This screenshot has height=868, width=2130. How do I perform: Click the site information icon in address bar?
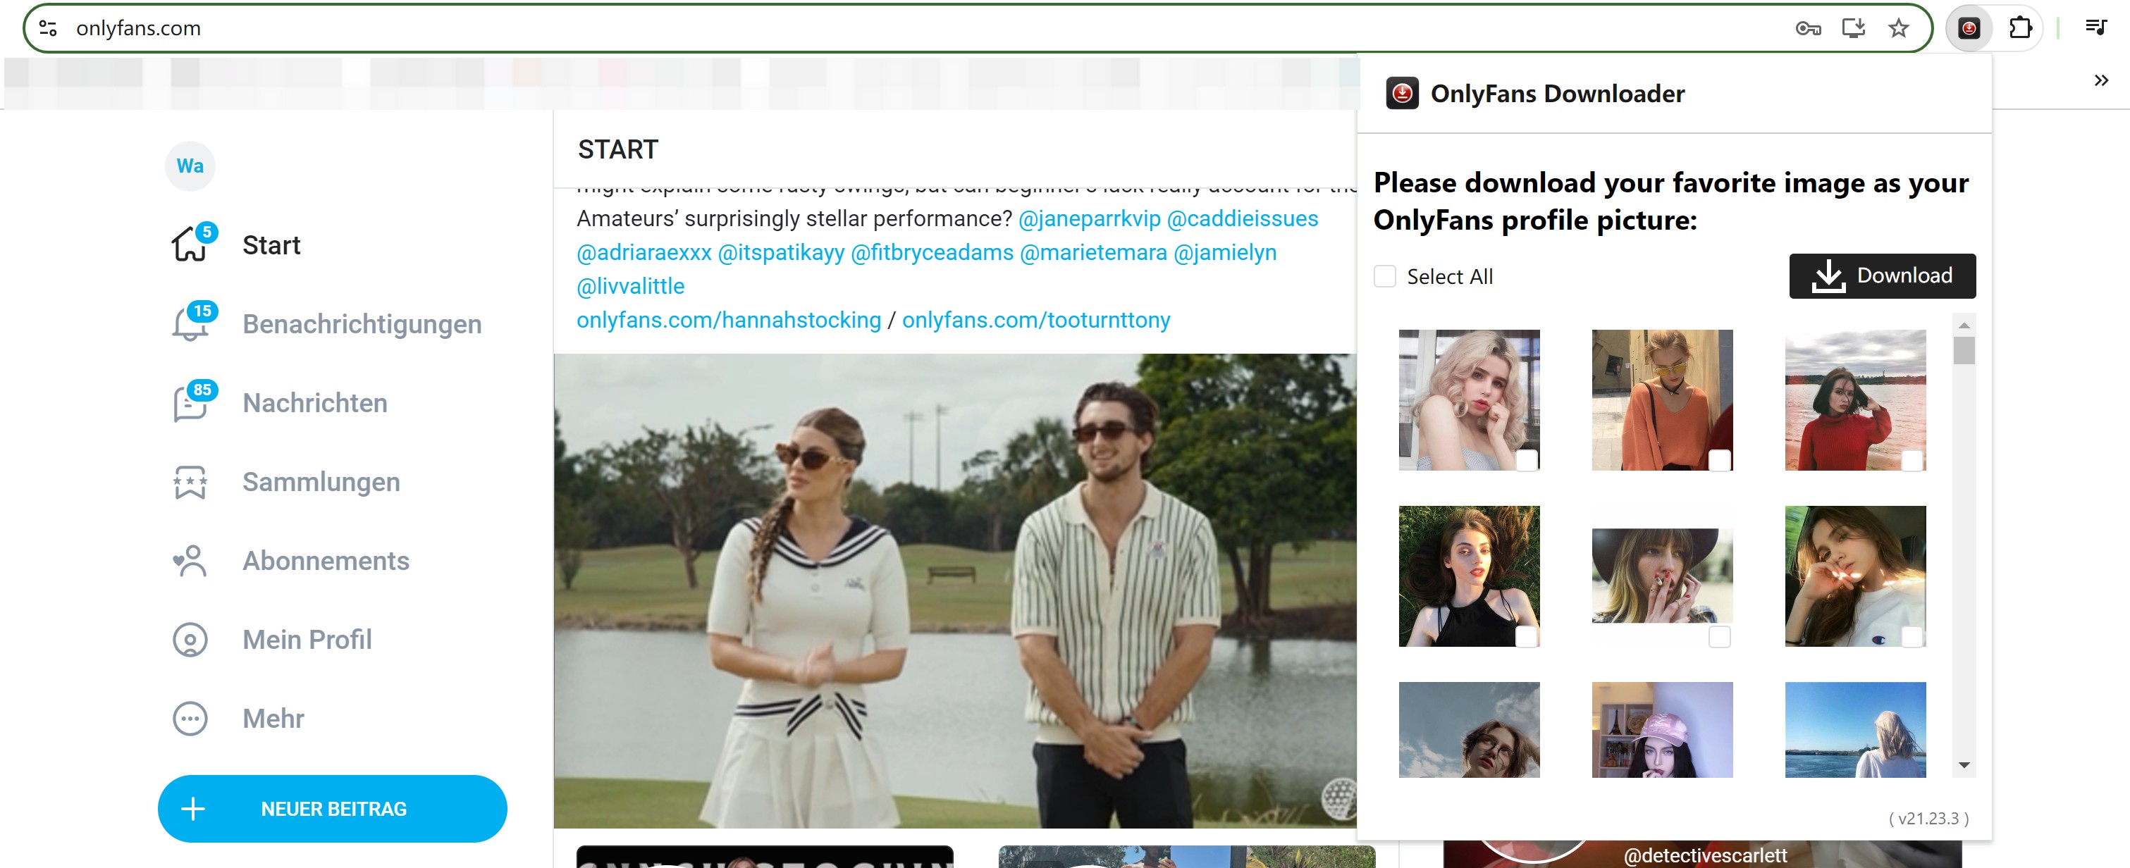click(x=48, y=28)
